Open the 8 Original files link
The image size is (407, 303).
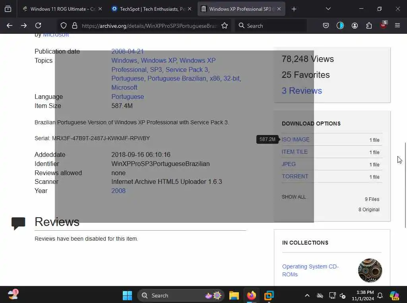click(x=369, y=210)
